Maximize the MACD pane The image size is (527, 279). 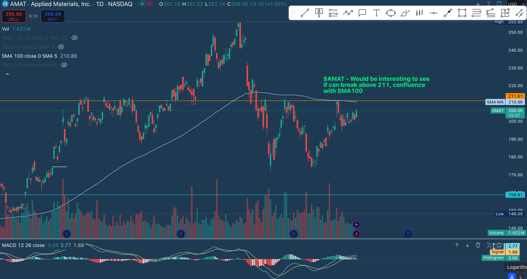point(499,245)
